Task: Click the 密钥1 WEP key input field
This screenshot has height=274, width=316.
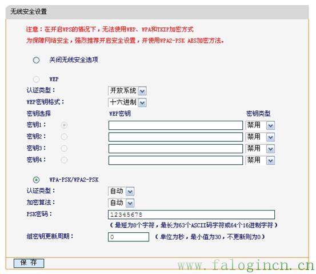Action: (175, 125)
